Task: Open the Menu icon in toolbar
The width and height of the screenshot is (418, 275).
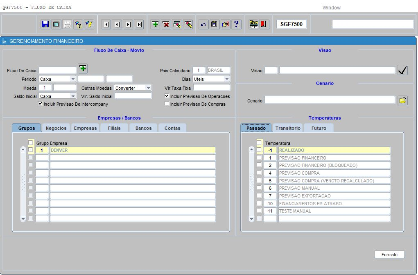Action: (253, 24)
